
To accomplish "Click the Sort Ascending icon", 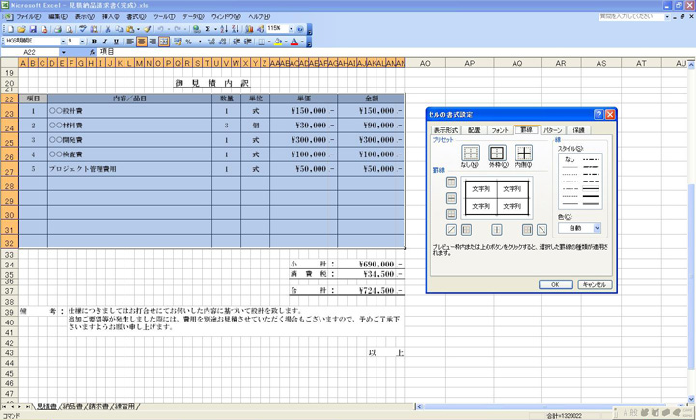I will (224, 29).
